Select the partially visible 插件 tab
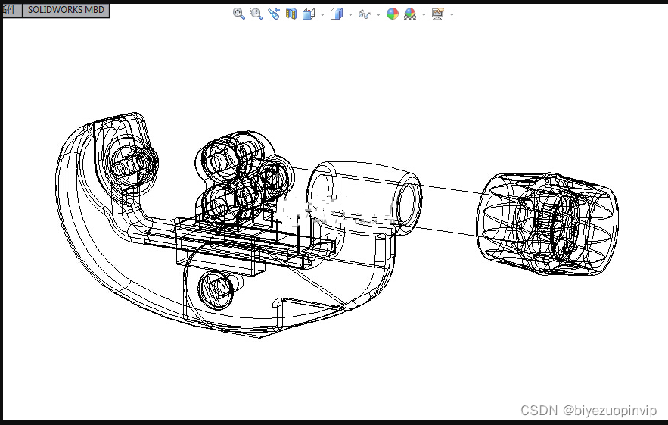 tap(11, 11)
